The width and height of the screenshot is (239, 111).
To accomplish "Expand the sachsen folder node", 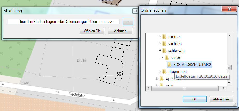I will 160,44.
